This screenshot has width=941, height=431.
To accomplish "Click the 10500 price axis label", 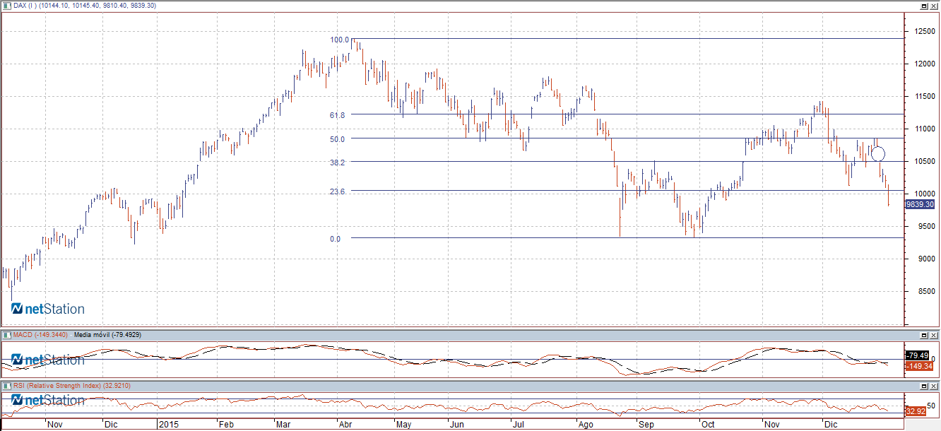I will [x=923, y=162].
